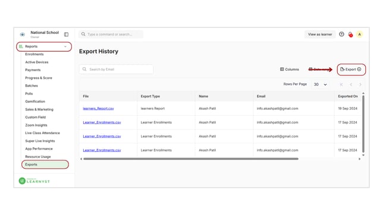Viewport: 383px width, 215px height.
Task: Click scroll-right arrow of horizontal scrollbar
Action: (x=359, y=159)
